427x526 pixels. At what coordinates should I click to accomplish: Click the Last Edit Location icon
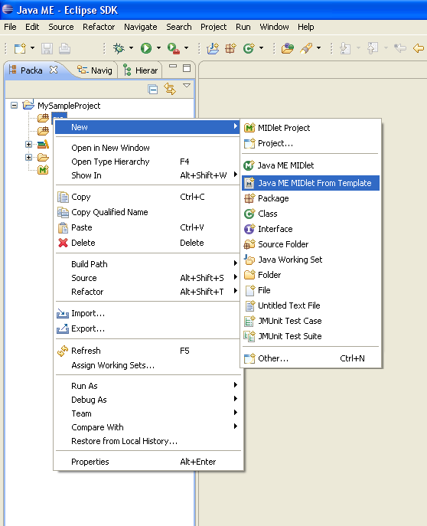pos(399,48)
